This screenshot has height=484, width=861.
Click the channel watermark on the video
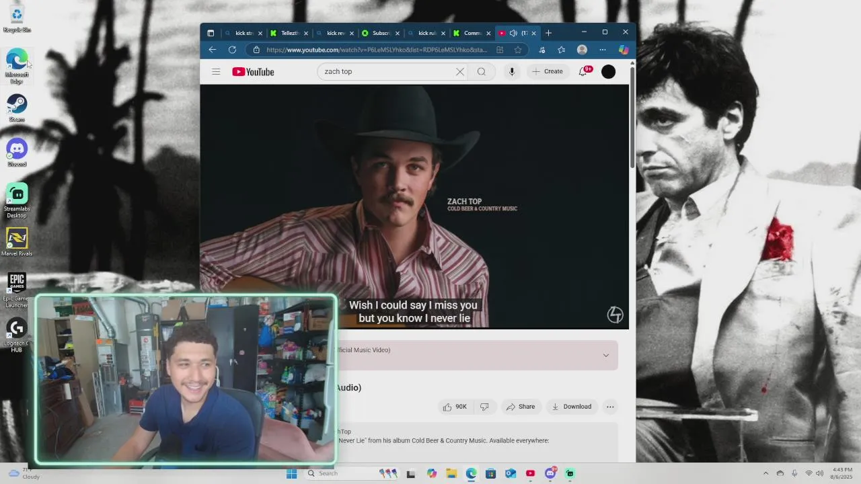615,315
